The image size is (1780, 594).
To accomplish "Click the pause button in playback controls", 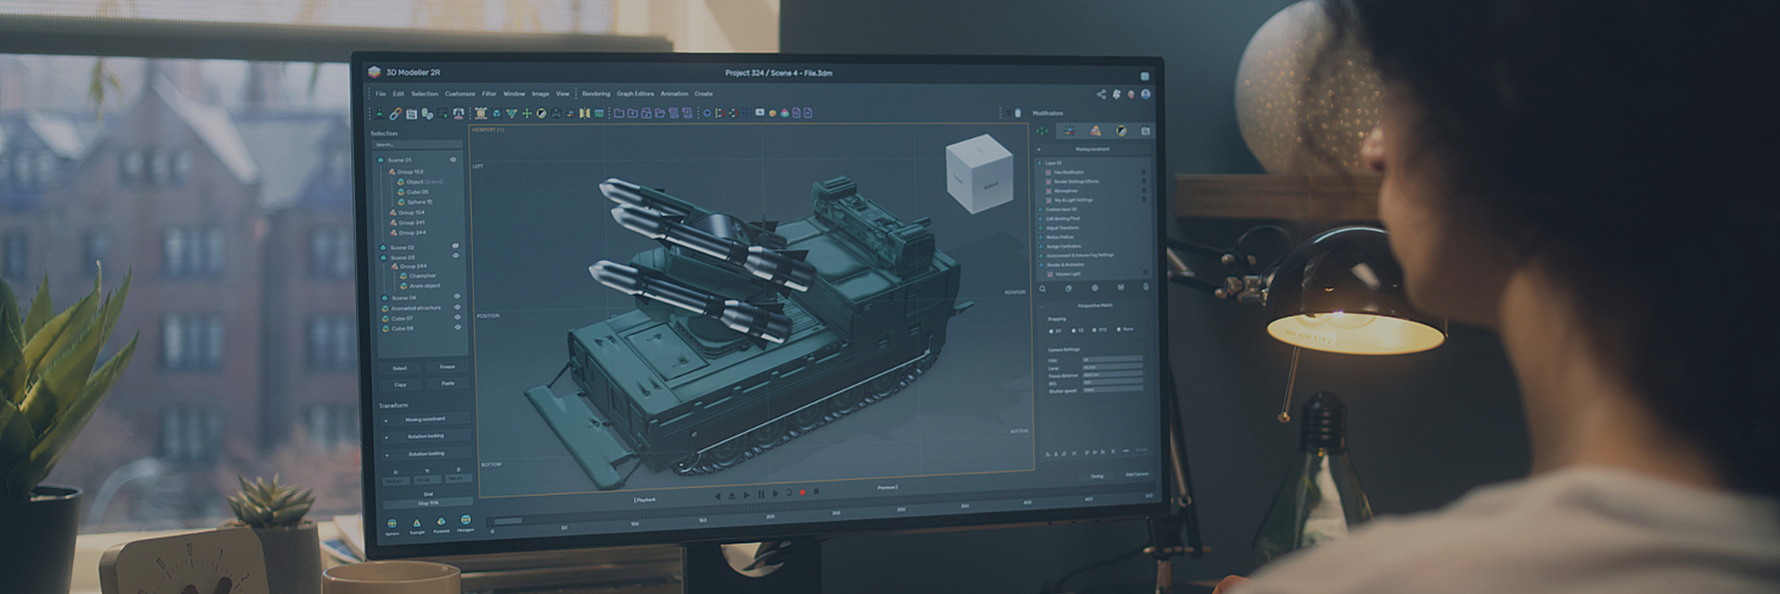I will coord(761,494).
